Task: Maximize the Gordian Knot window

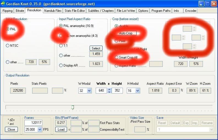Action: tap(208, 4)
